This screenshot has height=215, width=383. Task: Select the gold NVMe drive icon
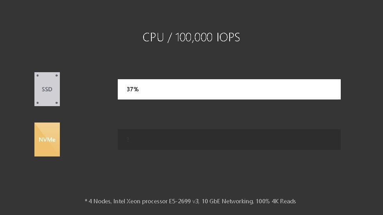47,140
